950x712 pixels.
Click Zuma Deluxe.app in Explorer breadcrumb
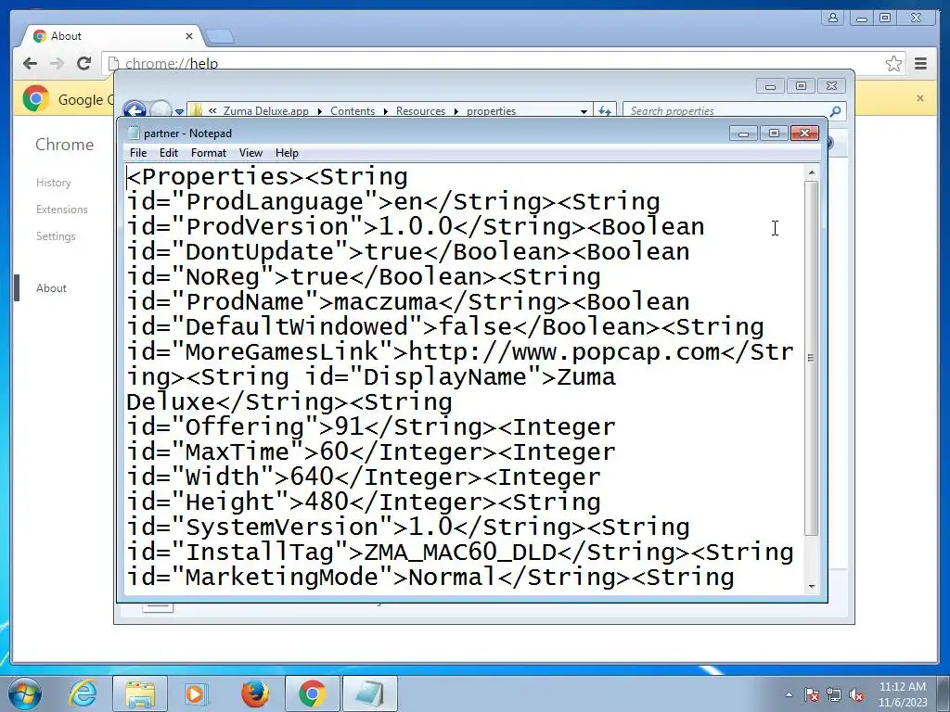[x=266, y=111]
